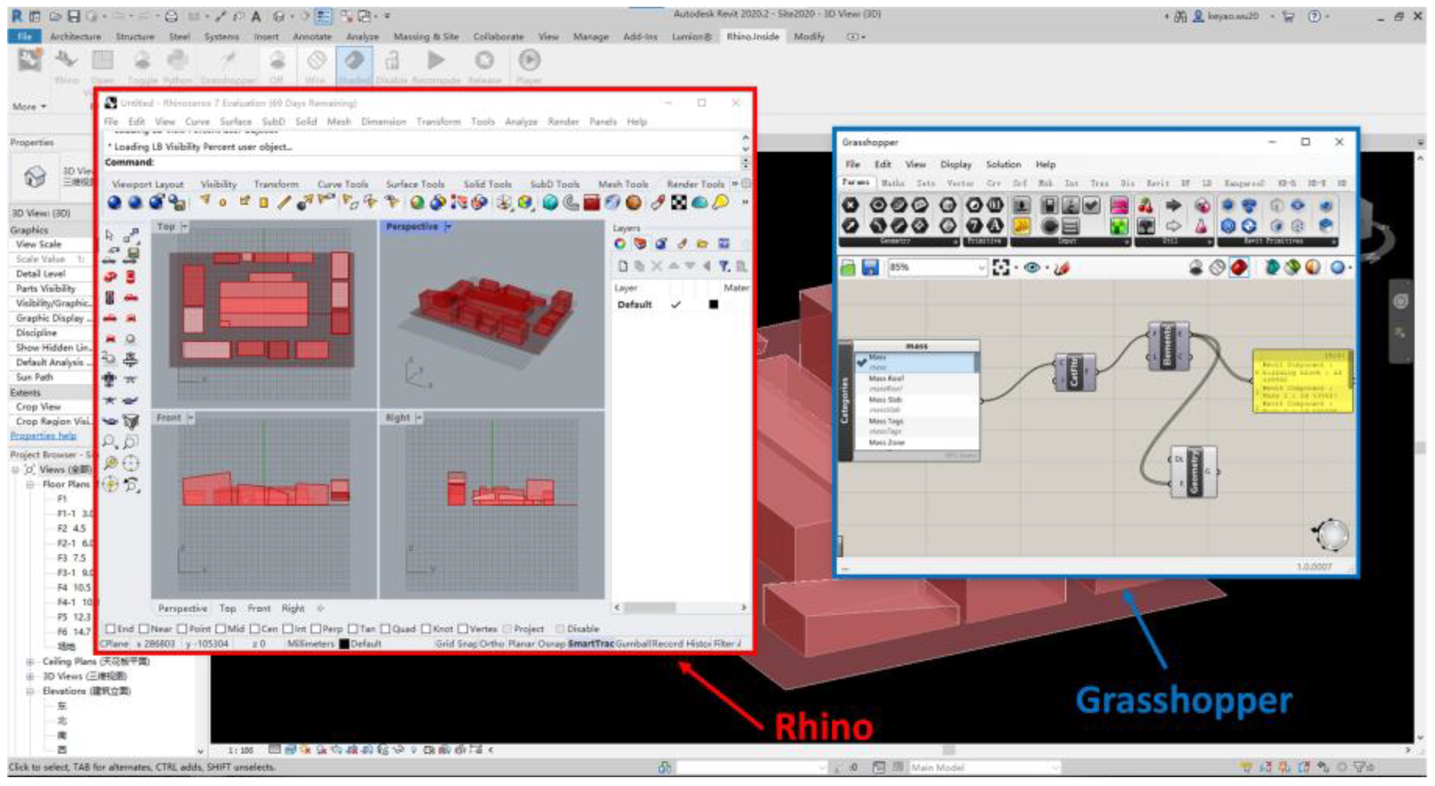This screenshot has width=1435, height=786.
Task: Enable the End osnap checkbox
Action: pos(110,629)
